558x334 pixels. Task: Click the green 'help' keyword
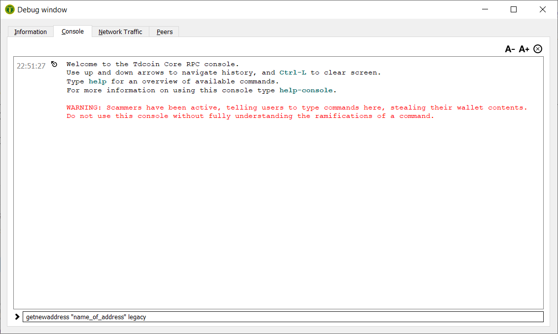coord(97,81)
